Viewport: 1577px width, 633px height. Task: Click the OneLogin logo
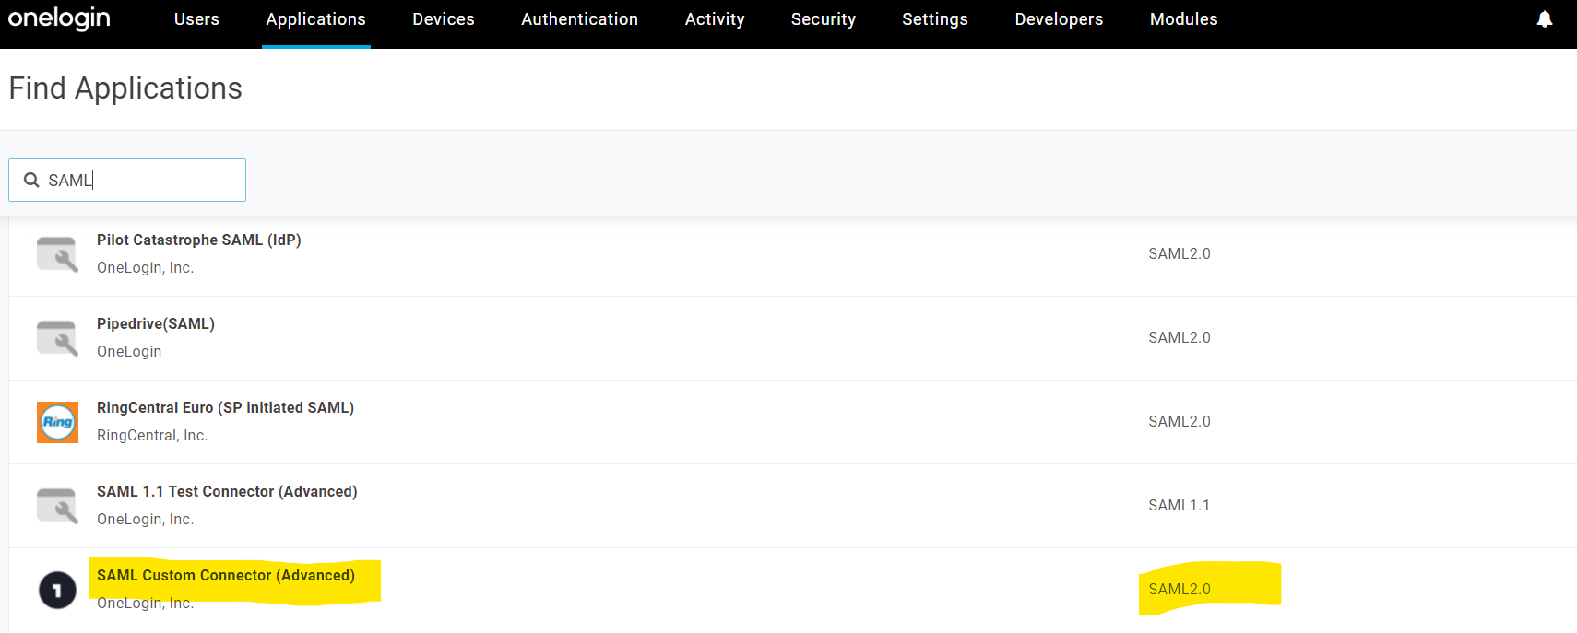[59, 18]
